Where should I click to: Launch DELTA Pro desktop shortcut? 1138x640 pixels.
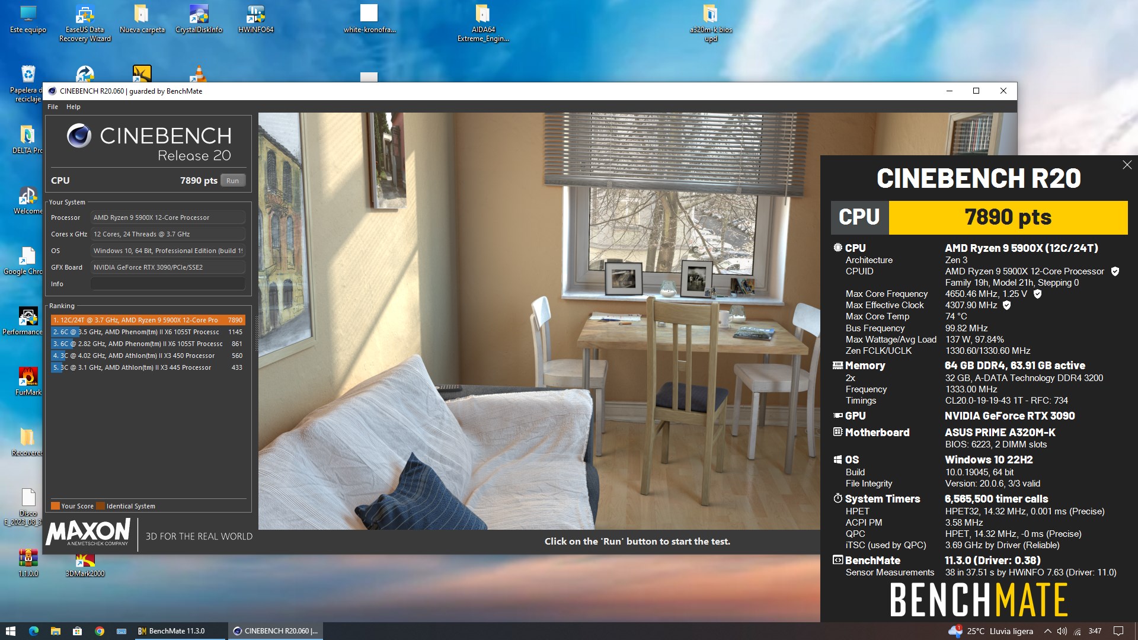point(27,140)
